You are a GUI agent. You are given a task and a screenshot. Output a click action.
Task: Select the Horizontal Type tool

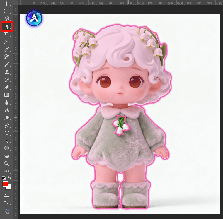click(x=7, y=133)
